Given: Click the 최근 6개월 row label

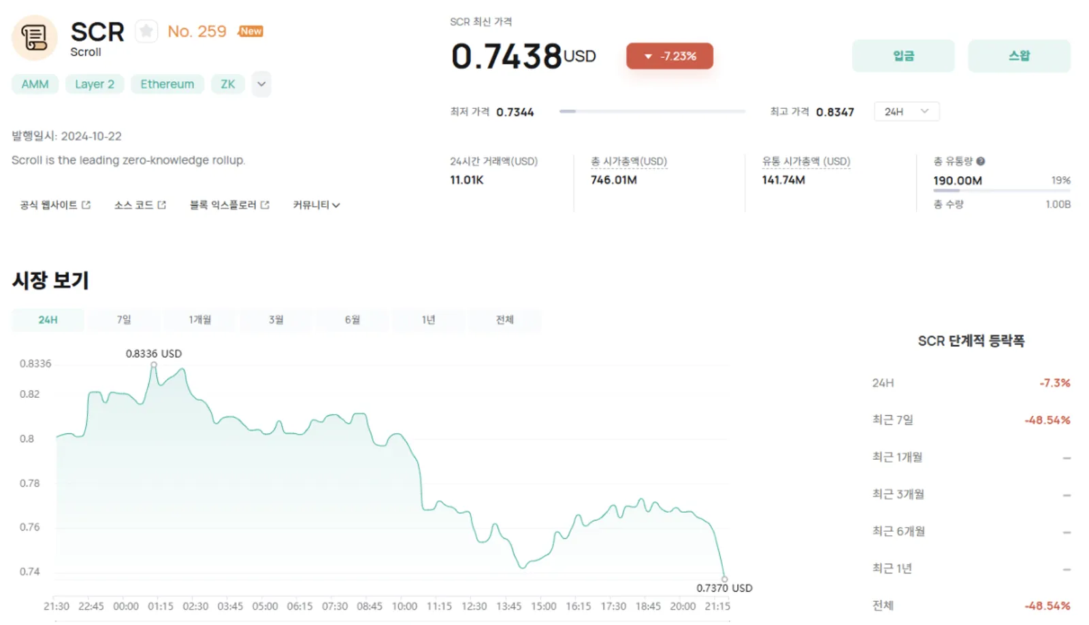Looking at the screenshot, I should tap(898, 531).
